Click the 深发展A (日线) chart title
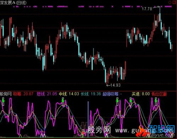The width and height of the screenshot is (177, 139). 13,2
